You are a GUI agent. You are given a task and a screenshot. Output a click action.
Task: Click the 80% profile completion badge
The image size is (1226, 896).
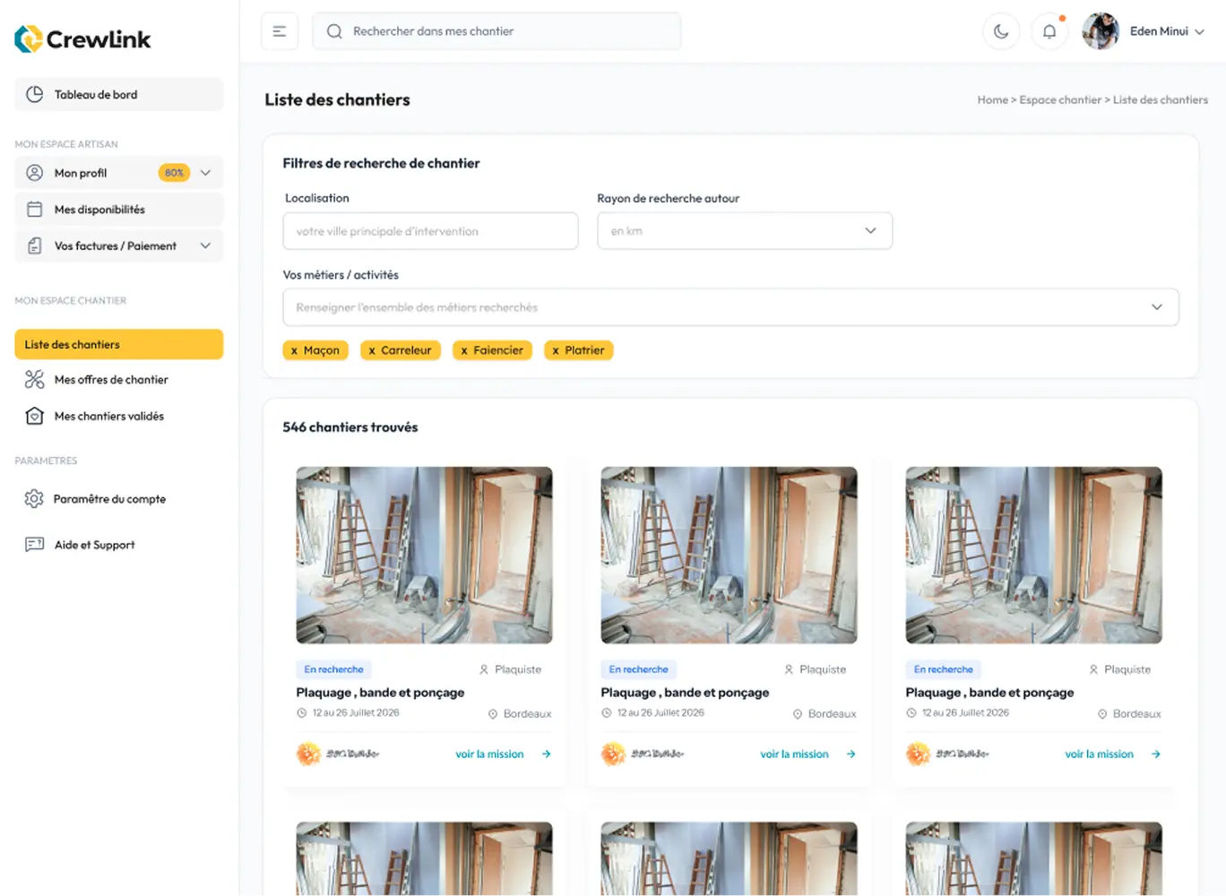pos(174,173)
